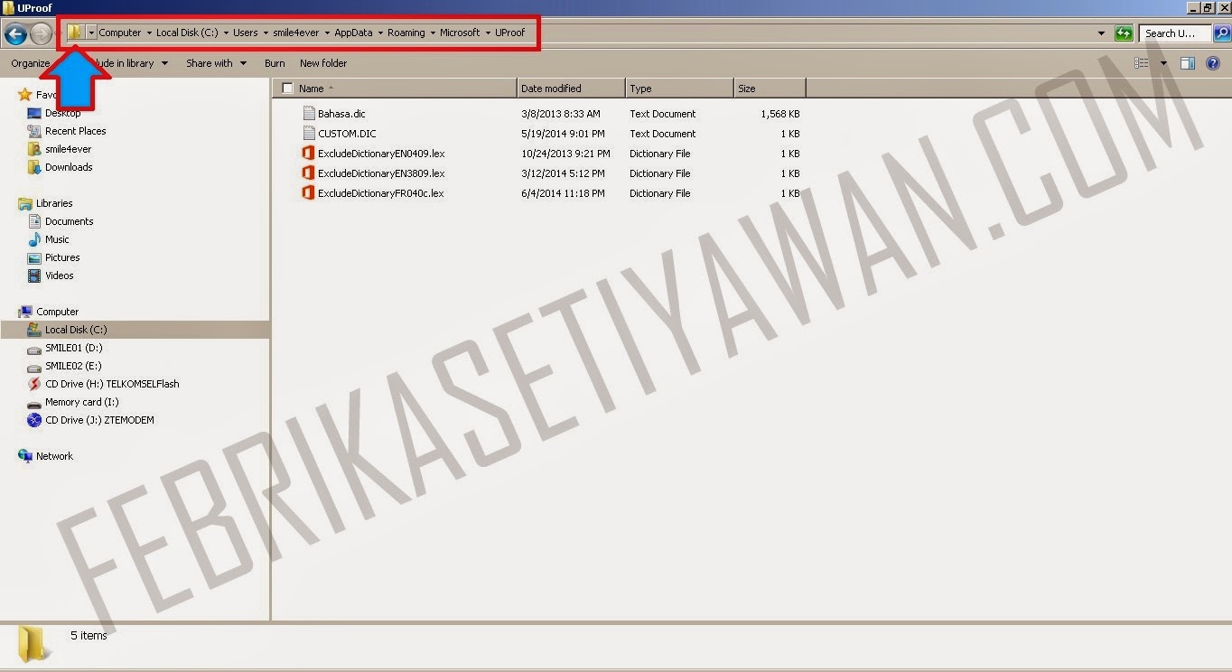Click Computer in the address breadcrumb

(120, 33)
